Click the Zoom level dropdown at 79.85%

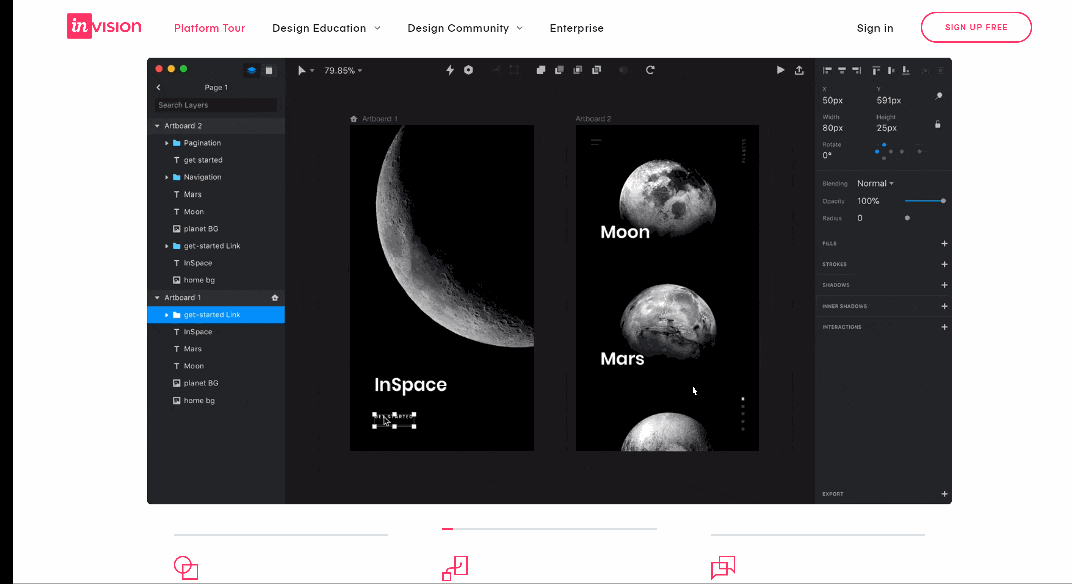(343, 70)
